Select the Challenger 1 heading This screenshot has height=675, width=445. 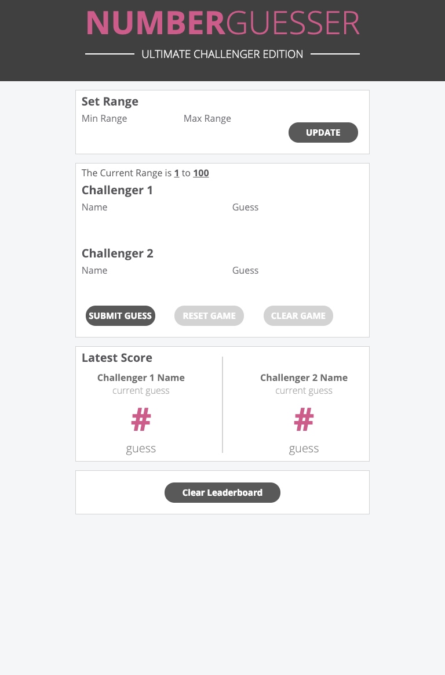click(117, 190)
